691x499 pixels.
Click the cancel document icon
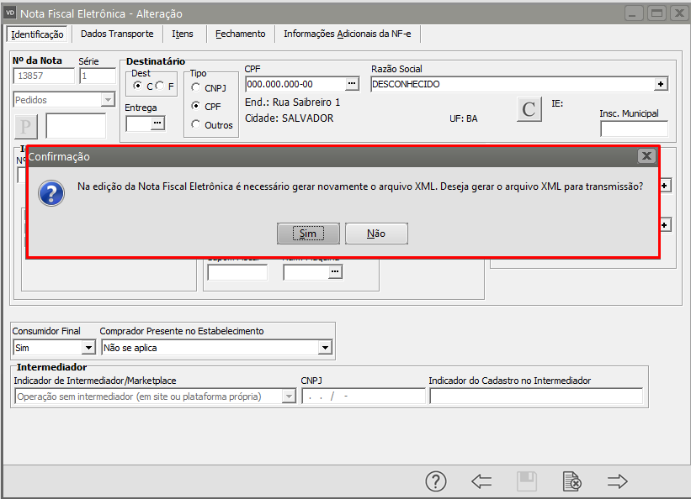click(571, 481)
